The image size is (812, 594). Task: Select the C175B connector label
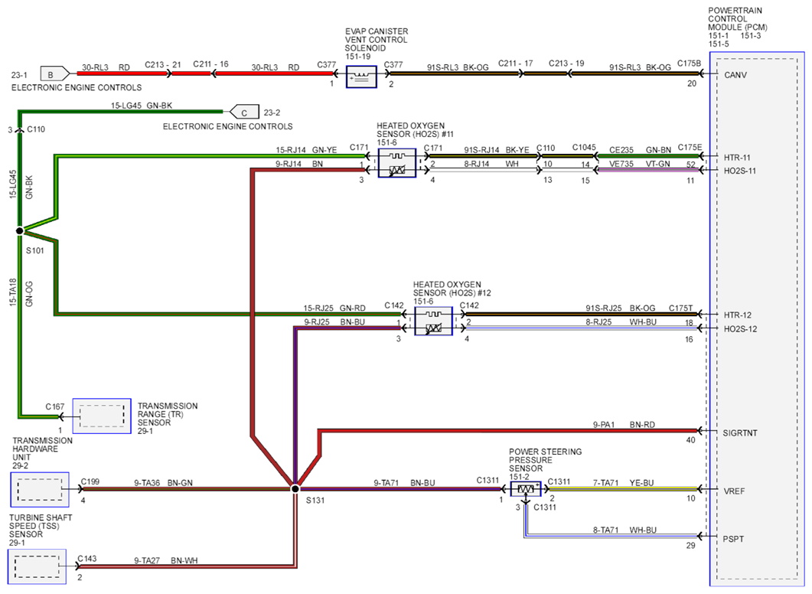(x=689, y=64)
